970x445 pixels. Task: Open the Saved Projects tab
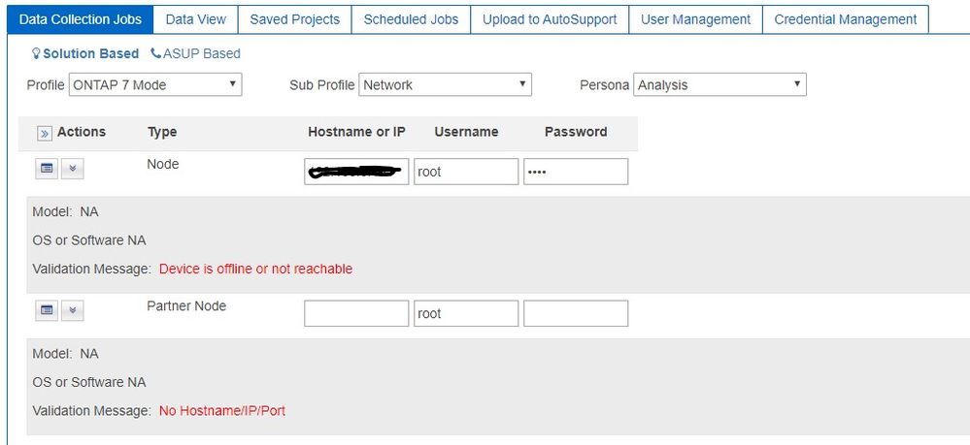click(295, 19)
